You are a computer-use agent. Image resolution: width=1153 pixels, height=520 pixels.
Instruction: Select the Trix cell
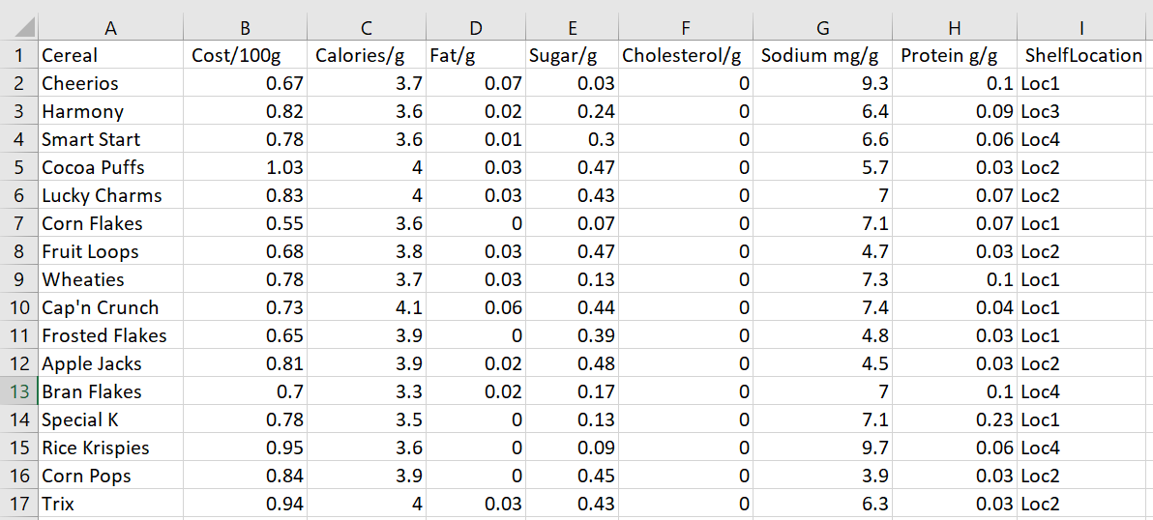point(110,504)
